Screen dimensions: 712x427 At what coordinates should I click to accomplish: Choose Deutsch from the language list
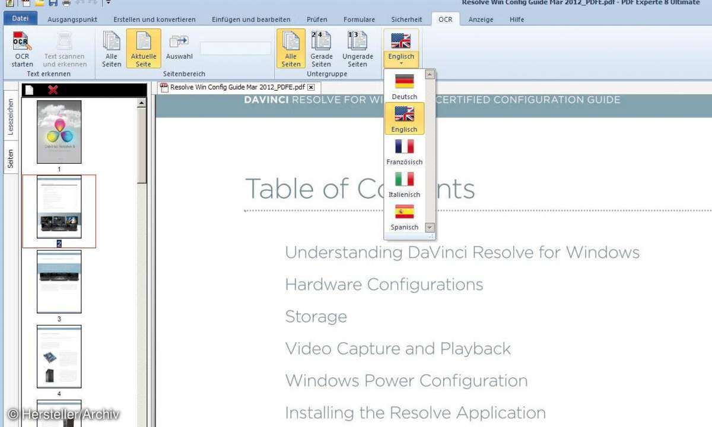coord(405,86)
